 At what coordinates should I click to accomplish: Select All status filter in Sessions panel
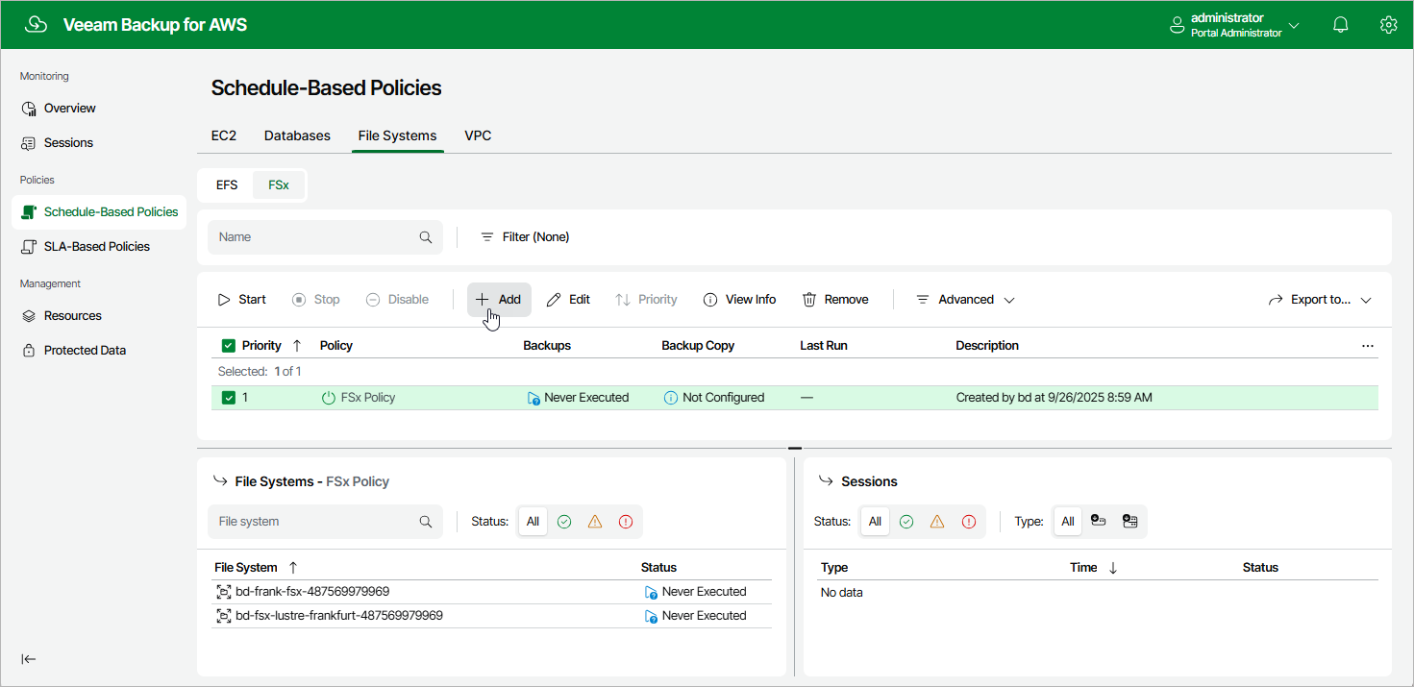pos(875,522)
